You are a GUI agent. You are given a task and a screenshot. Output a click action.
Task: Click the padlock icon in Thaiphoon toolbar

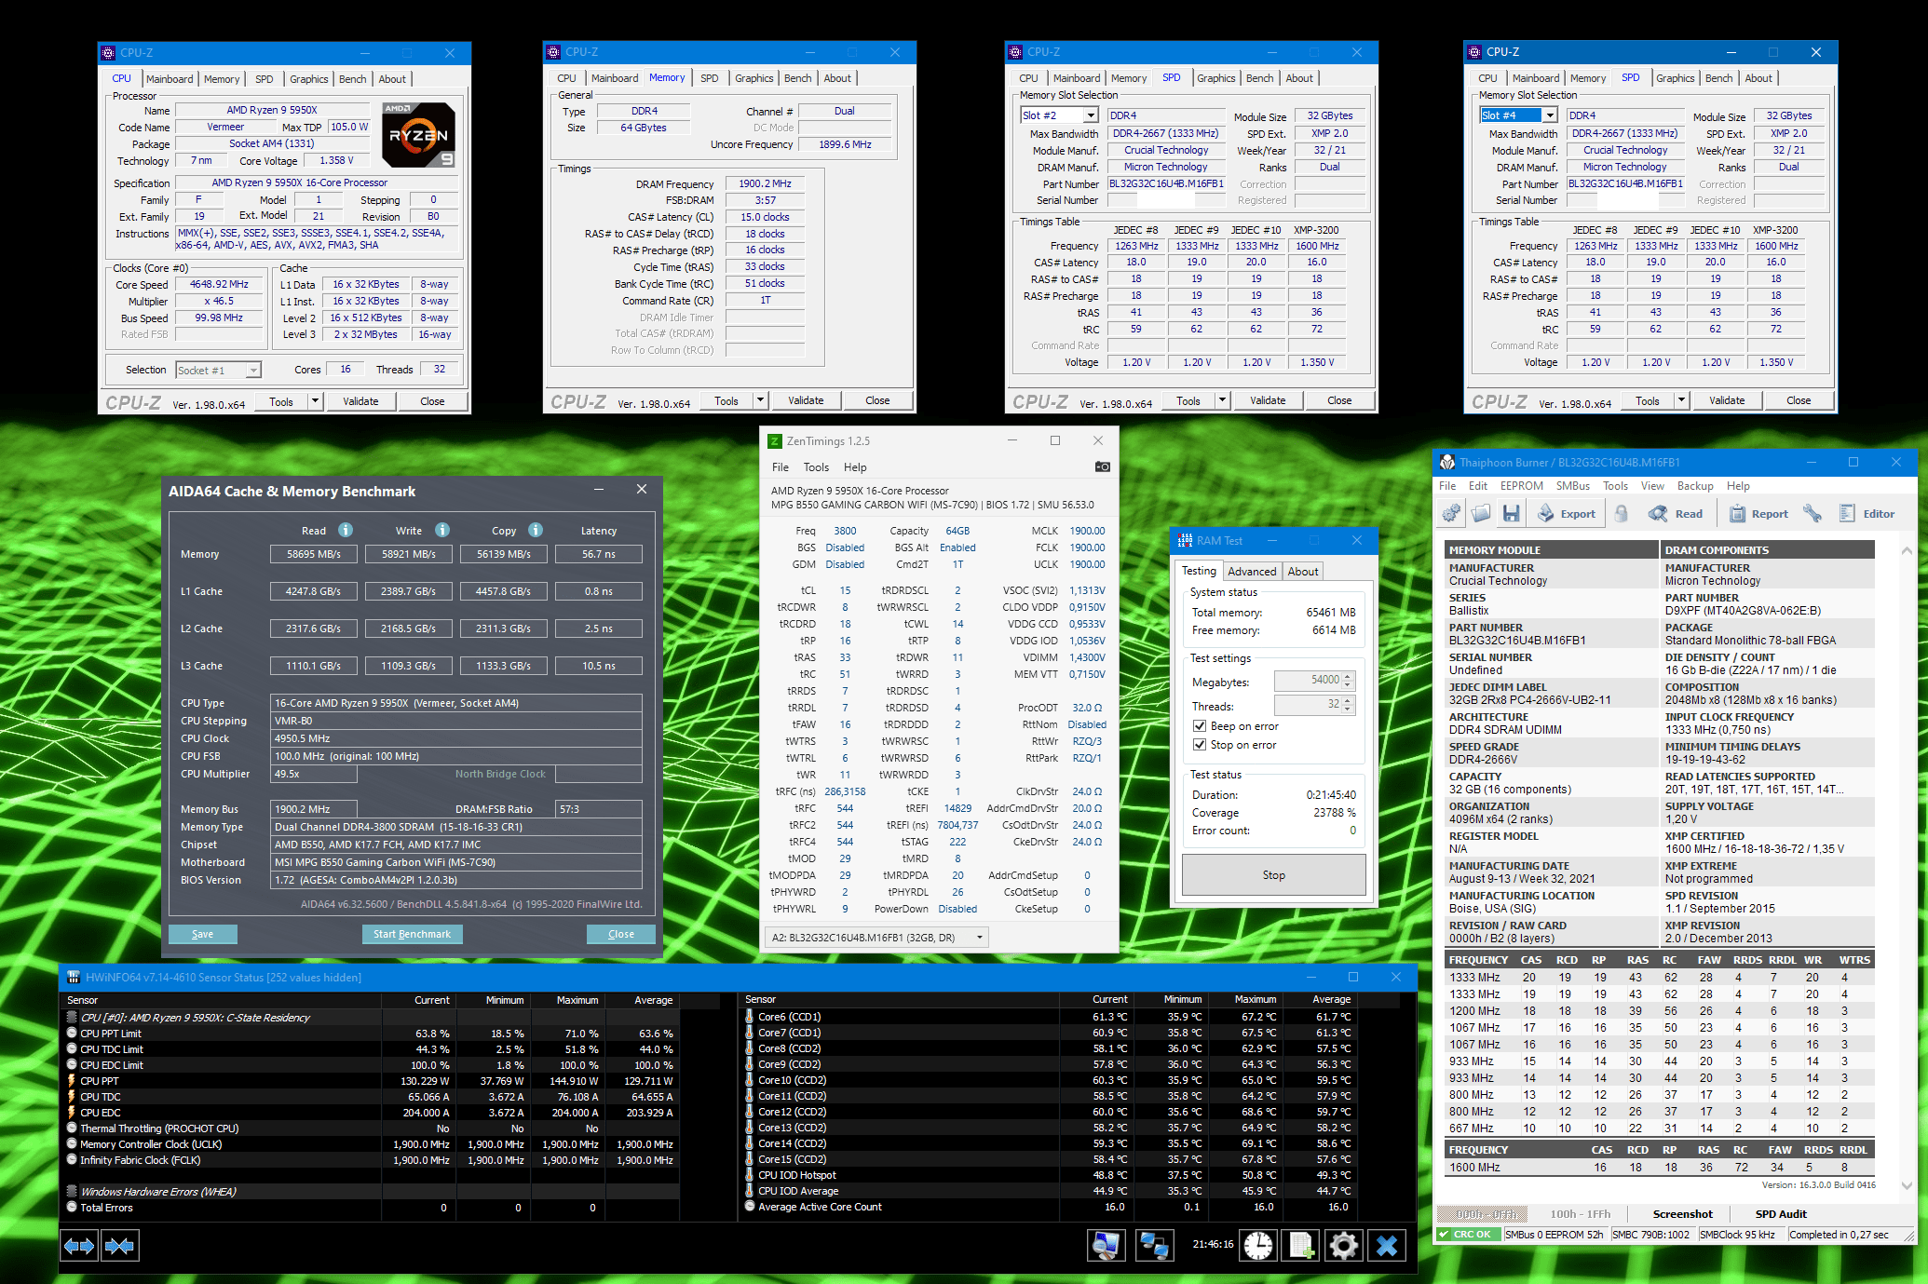click(x=1622, y=513)
